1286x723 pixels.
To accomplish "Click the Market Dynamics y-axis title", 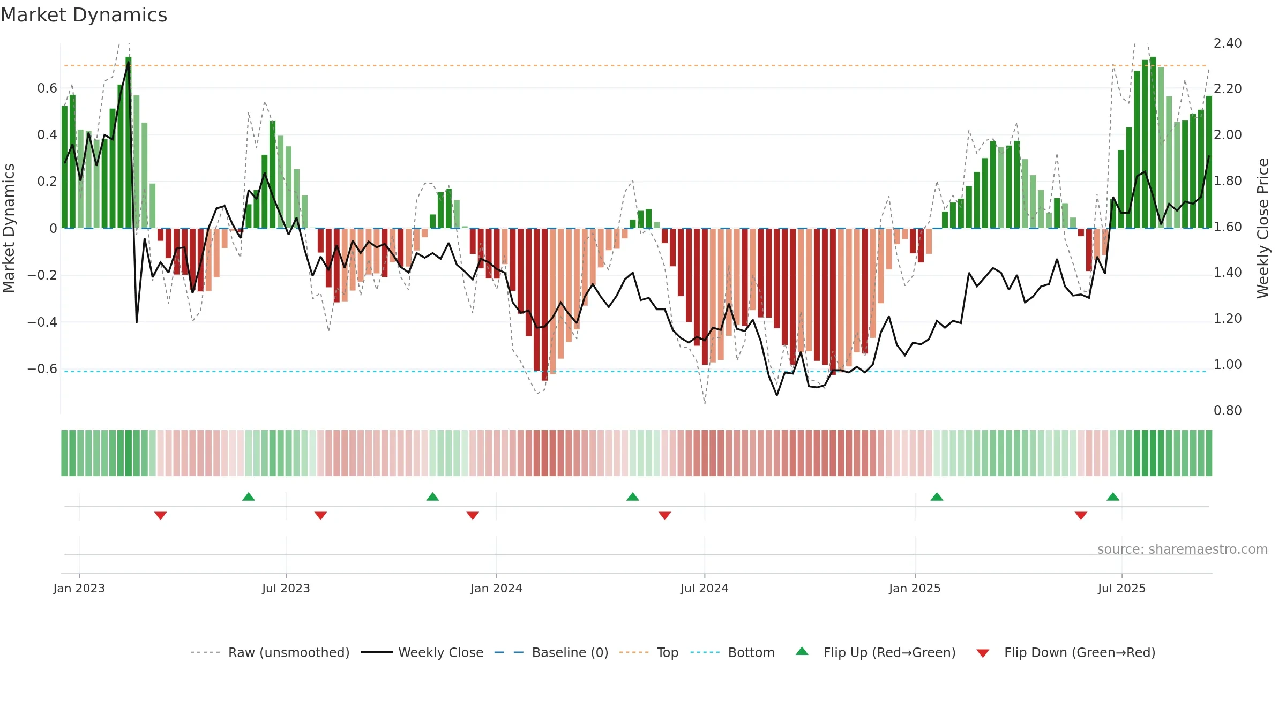I will 9,228.
